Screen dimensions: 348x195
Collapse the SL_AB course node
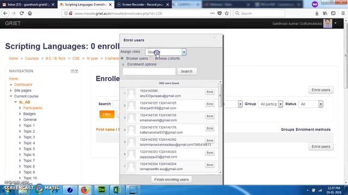(16, 102)
